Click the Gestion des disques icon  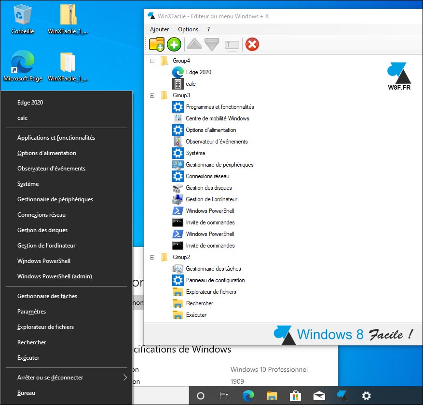(x=178, y=188)
